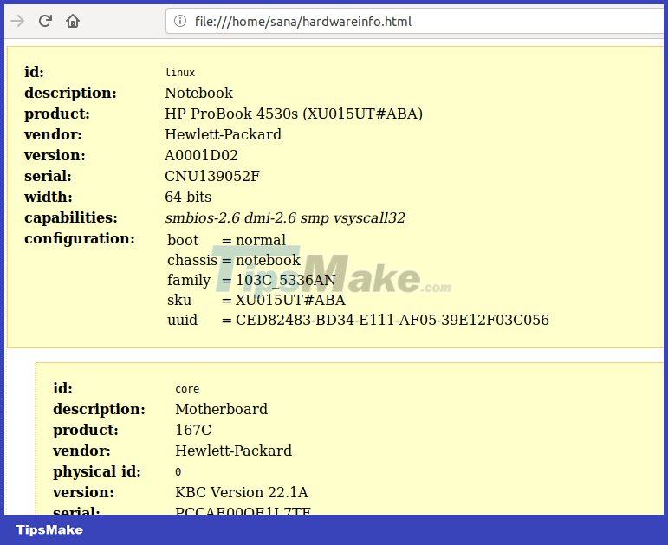The height and width of the screenshot is (545, 668).
Task: Click the 'serial:' label in the linux section
Action: (48, 177)
